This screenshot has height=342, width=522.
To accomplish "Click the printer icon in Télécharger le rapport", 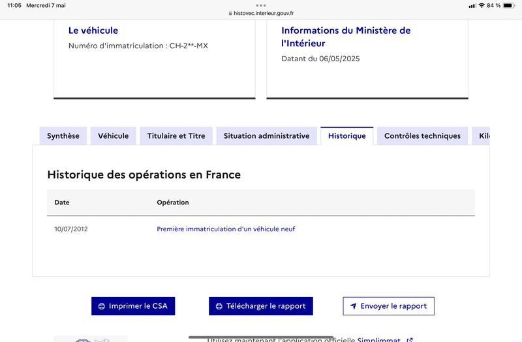I will [x=219, y=306].
